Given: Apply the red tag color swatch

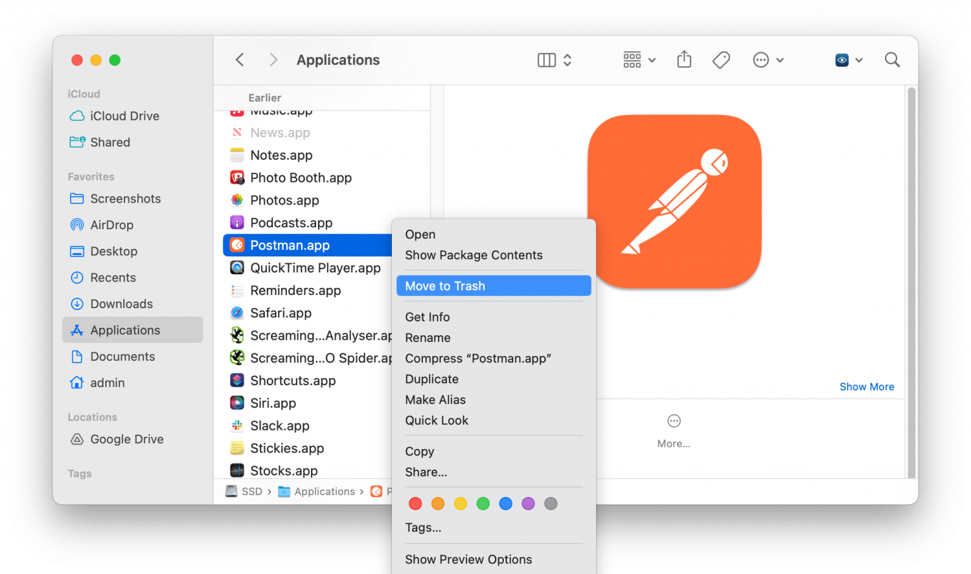Looking at the screenshot, I should click(x=415, y=503).
